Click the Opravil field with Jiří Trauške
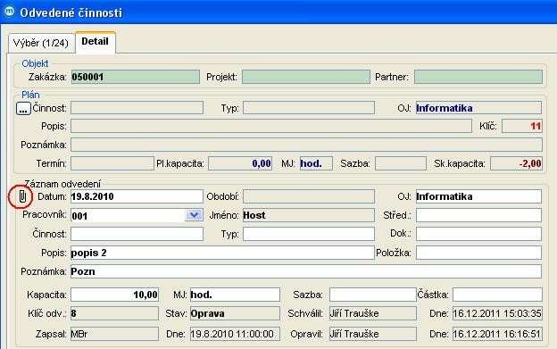Screen dimensions: 557x349 (x=372, y=334)
